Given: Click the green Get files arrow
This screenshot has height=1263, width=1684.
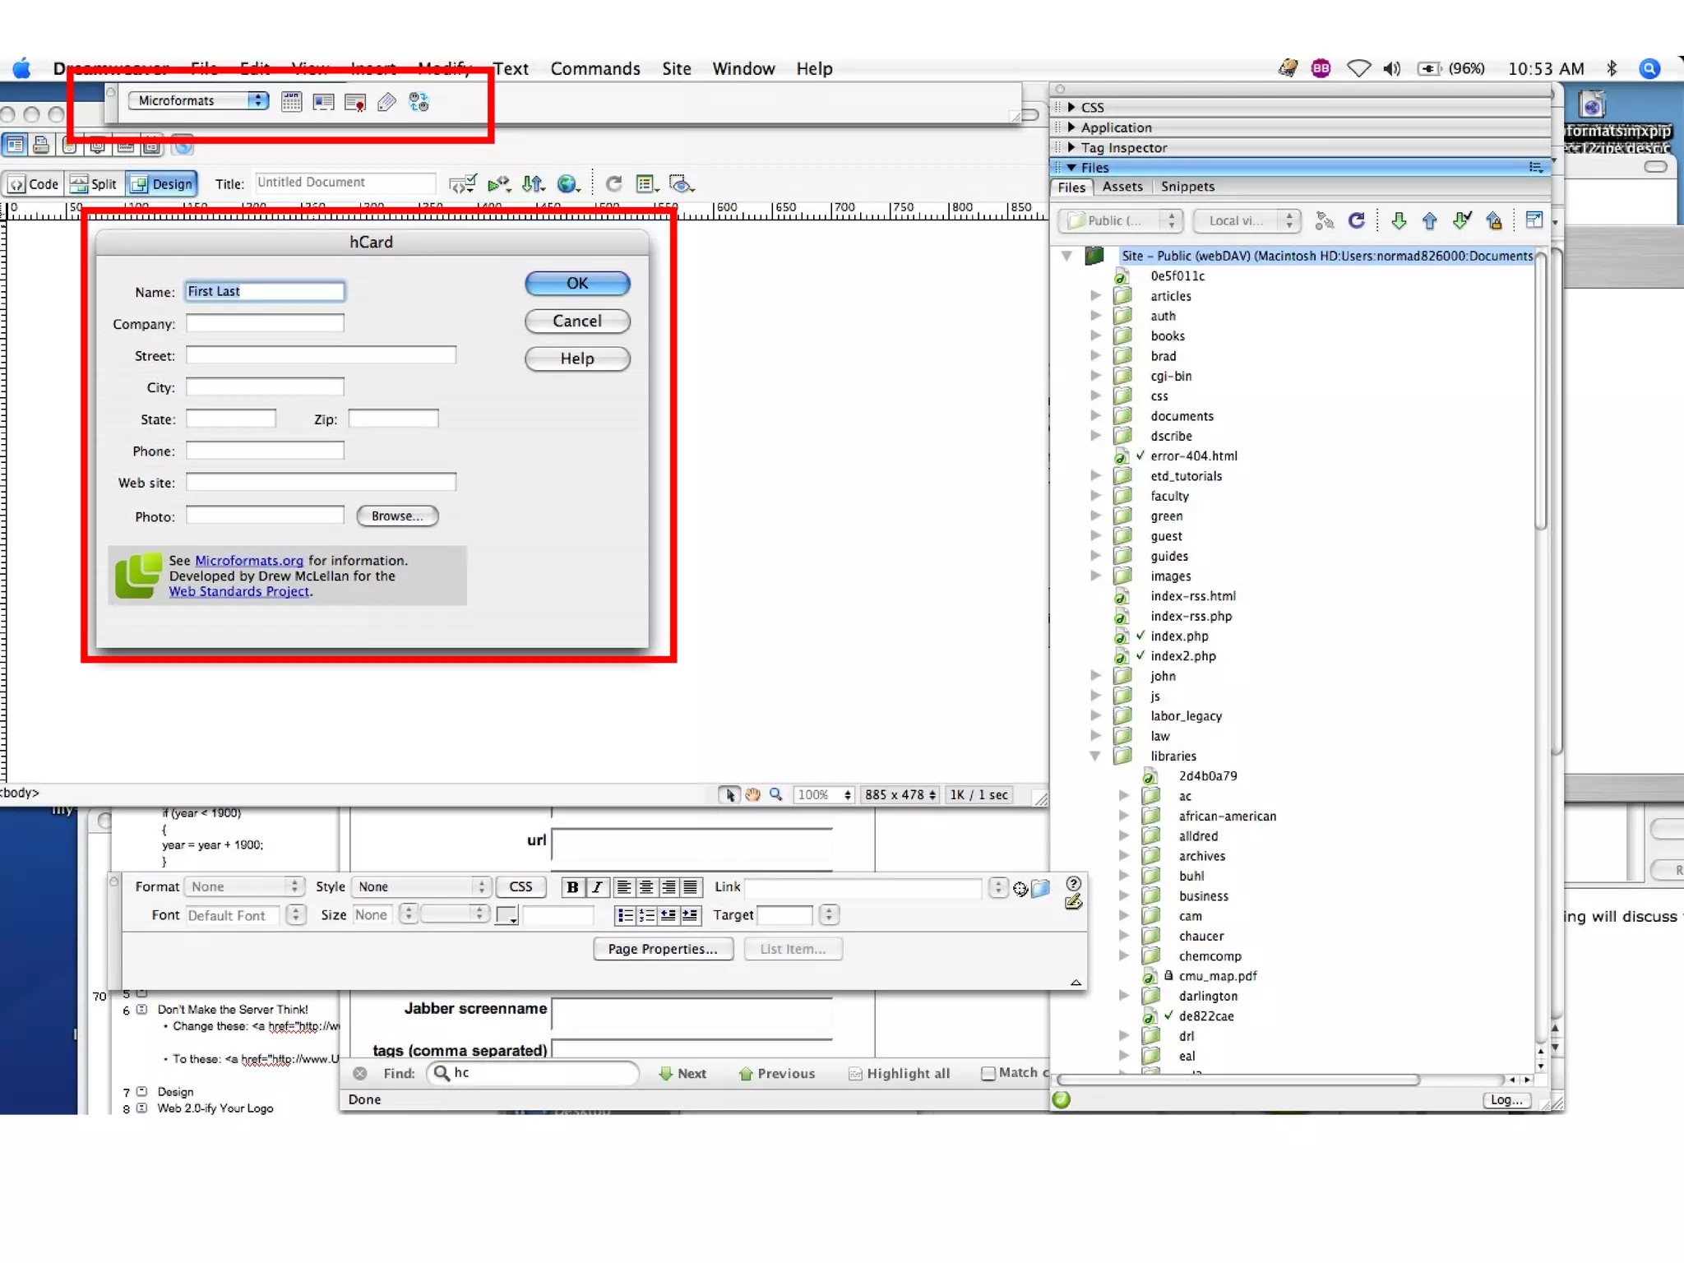Looking at the screenshot, I should [1398, 220].
